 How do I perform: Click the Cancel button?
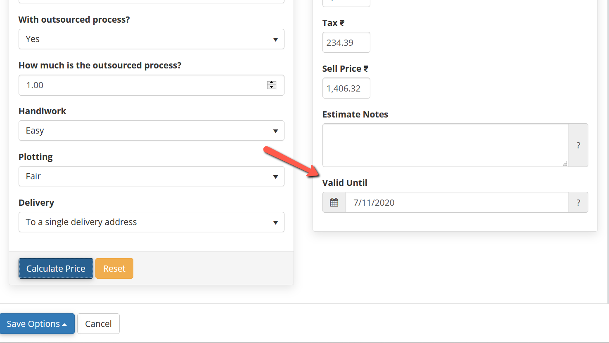pyautogui.click(x=98, y=324)
